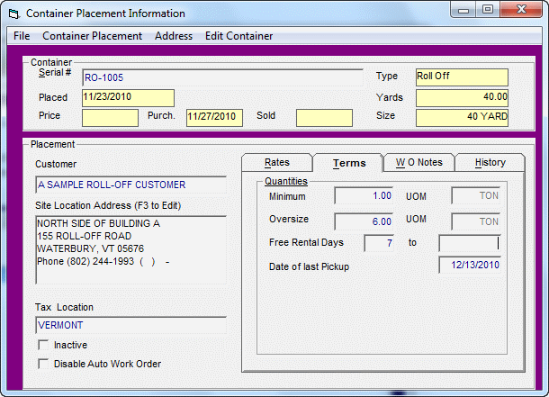549x397 pixels.
Task: Click the Oversize quantity field
Action: pyautogui.click(x=364, y=221)
